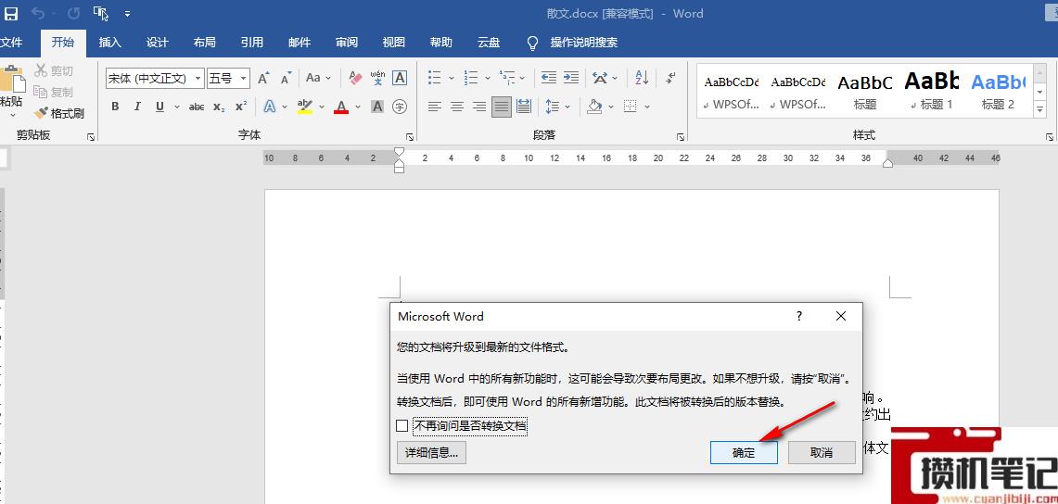This screenshot has height=504, width=1058.
Task: Expand the bullet list dropdown arrow
Action: tap(452, 78)
